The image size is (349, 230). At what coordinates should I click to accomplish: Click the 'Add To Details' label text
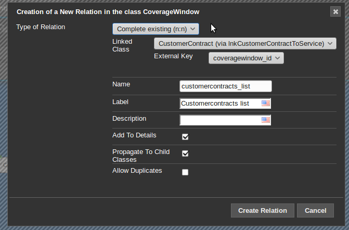point(134,135)
